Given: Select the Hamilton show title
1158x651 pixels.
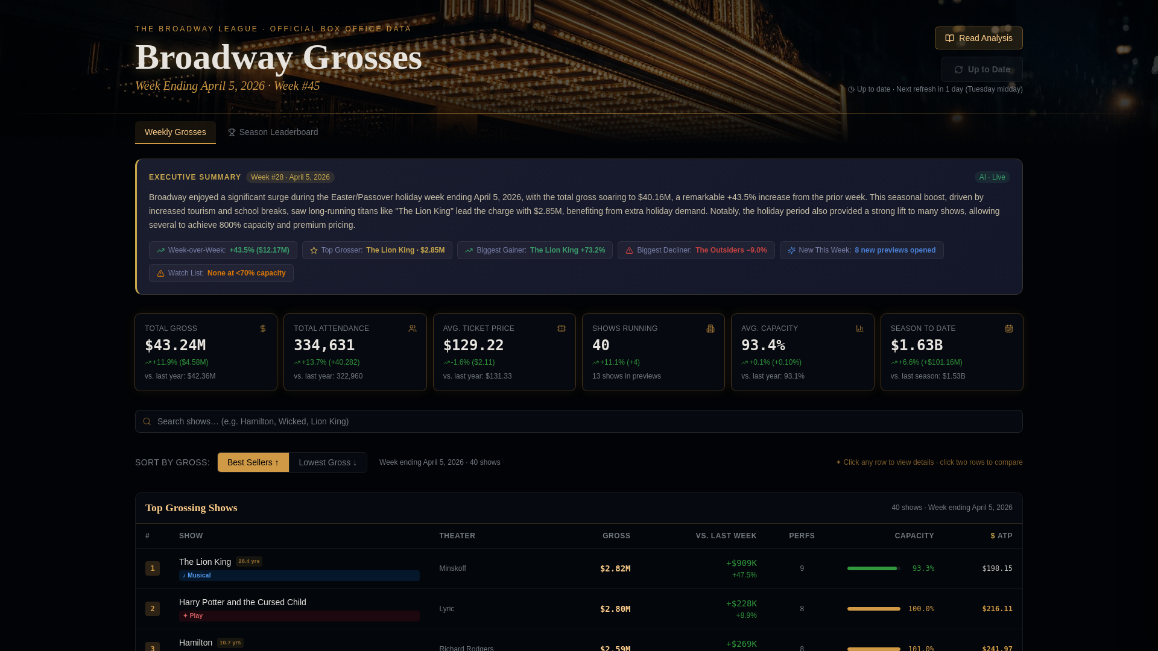Looking at the screenshot, I should [195, 643].
